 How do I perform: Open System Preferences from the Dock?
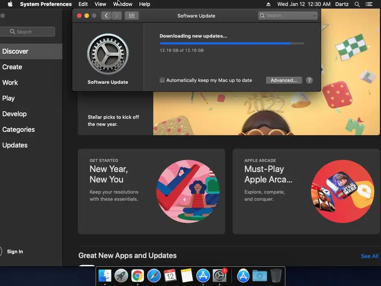(x=220, y=276)
